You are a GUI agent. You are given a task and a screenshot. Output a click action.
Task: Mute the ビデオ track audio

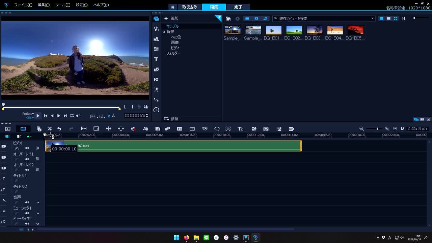click(27, 148)
